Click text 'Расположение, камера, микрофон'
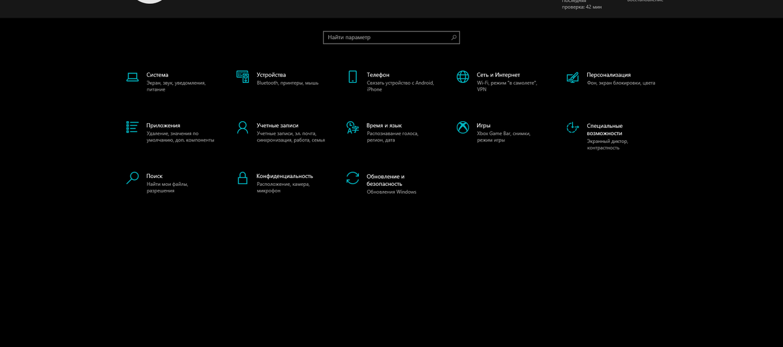Image resolution: width=783 pixels, height=347 pixels. [283, 187]
